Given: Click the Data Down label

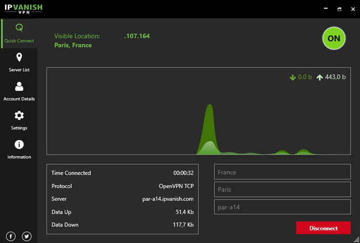Looking at the screenshot, I should click(65, 225).
